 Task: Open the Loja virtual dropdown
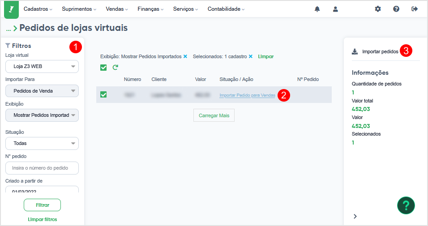click(x=42, y=66)
